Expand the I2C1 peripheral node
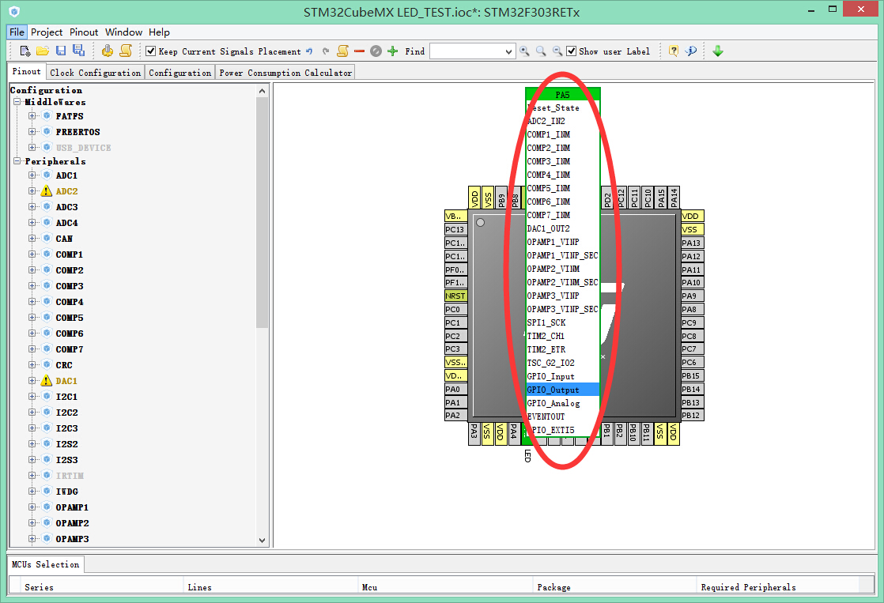Image resolution: width=884 pixels, height=603 pixels. [x=32, y=396]
